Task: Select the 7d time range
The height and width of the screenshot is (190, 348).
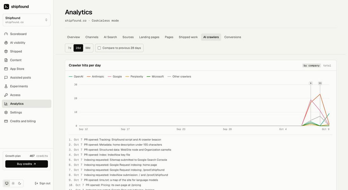Action: pos(70,48)
